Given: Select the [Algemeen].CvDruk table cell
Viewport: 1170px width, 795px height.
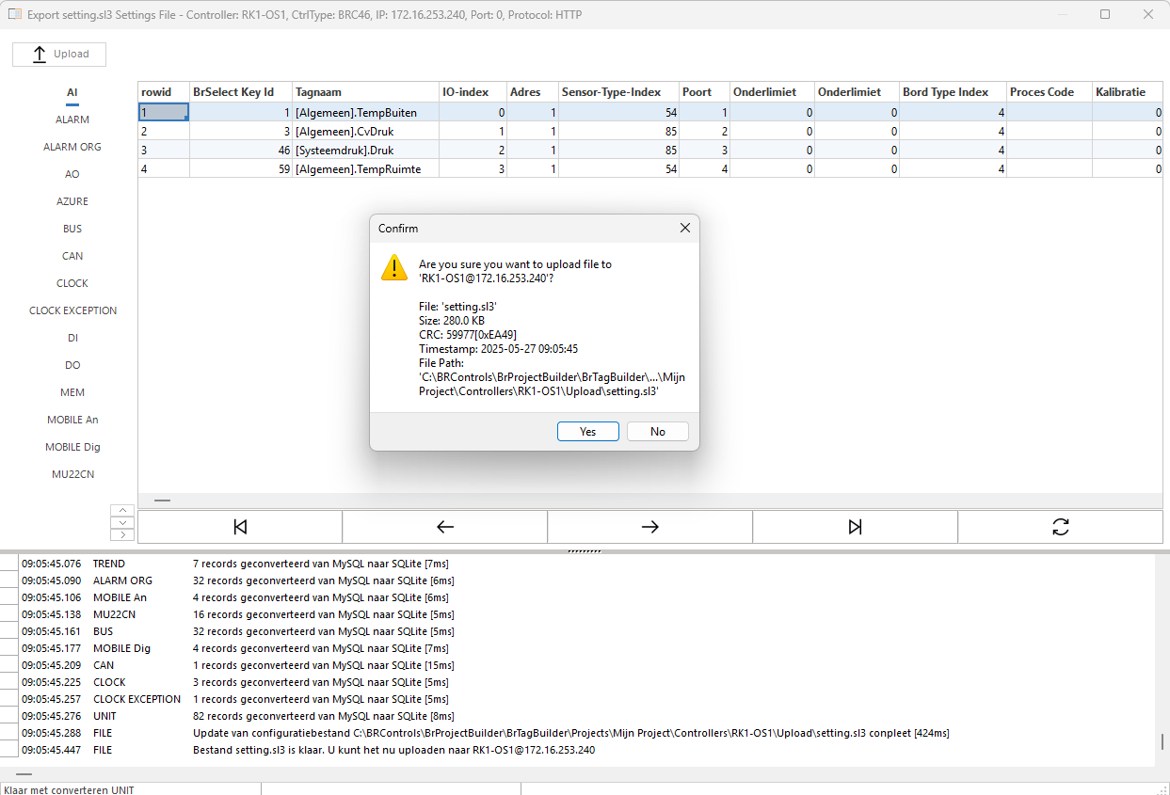Looking at the screenshot, I should tap(365, 132).
